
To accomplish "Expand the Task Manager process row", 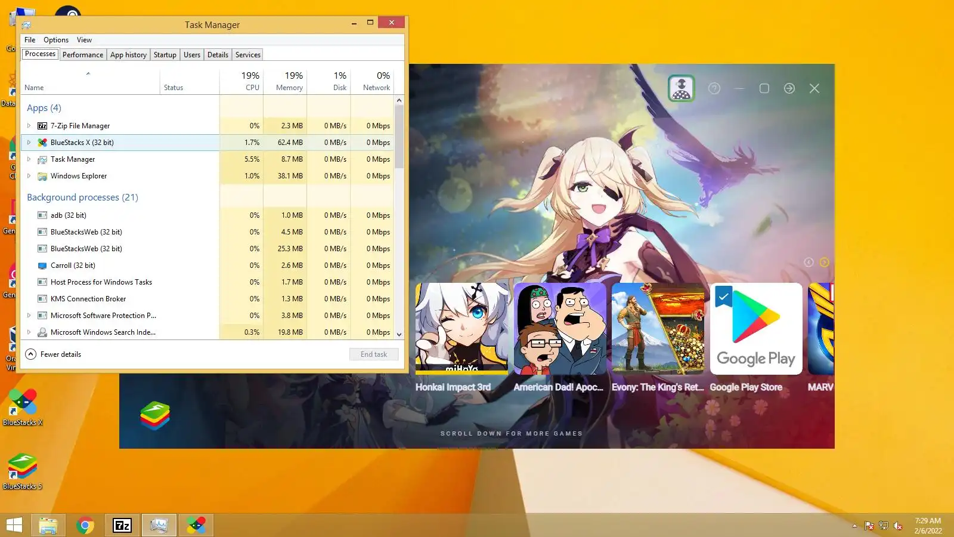I will pos(29,159).
